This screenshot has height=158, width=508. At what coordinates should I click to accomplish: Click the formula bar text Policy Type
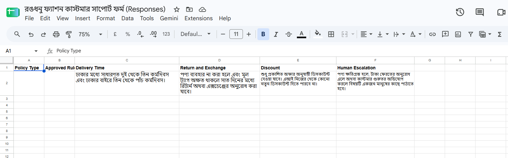(69, 51)
